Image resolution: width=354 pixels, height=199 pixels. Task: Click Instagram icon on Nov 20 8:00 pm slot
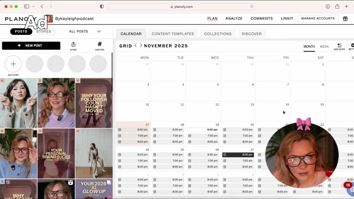click(x=225, y=142)
